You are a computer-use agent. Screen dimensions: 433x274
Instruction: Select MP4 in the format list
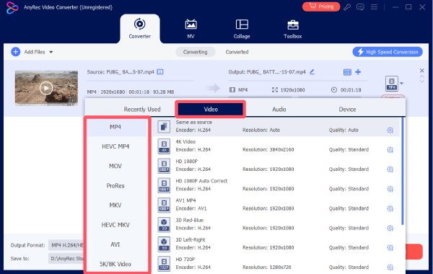click(x=115, y=127)
